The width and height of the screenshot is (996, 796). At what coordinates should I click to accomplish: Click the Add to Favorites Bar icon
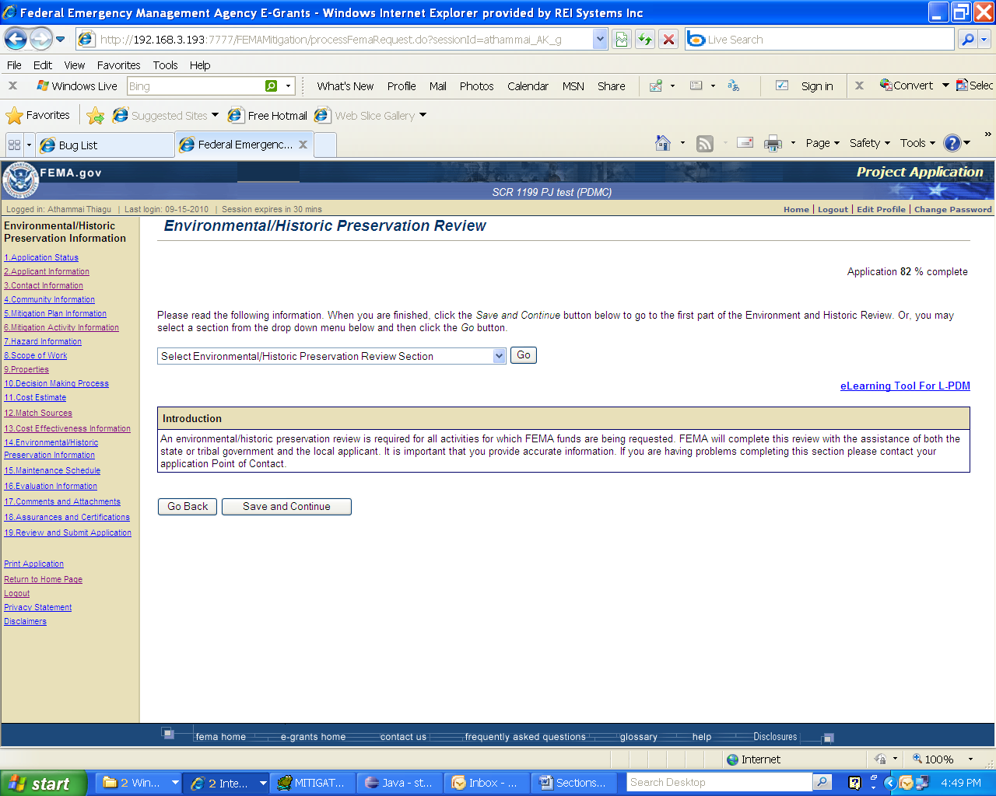coord(96,116)
